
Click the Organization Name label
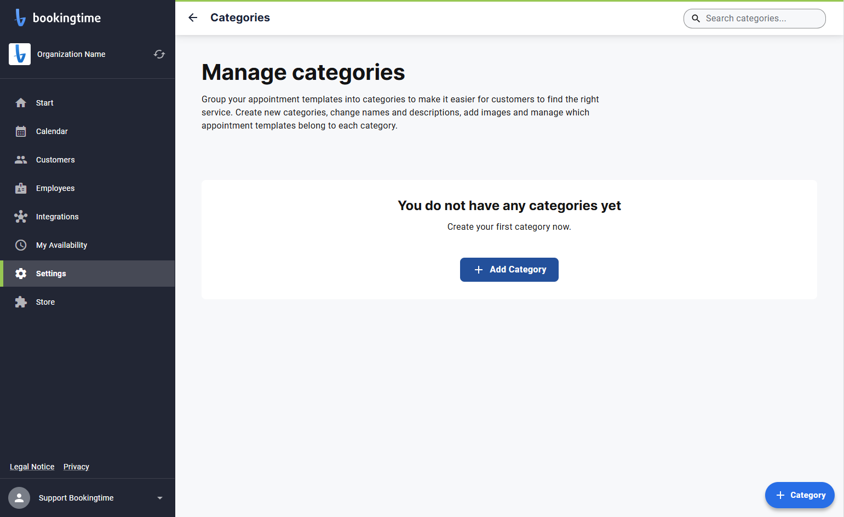71,54
